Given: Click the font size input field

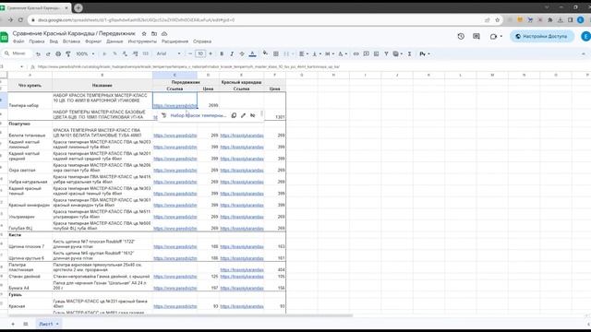Looking at the screenshot, I should coord(200,53).
